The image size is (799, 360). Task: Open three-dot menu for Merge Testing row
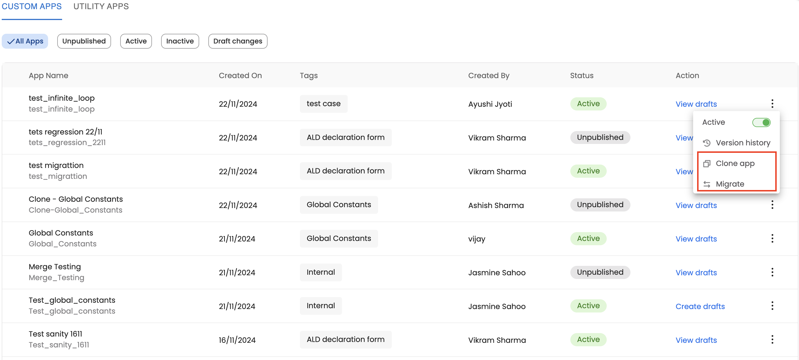pos(772,272)
